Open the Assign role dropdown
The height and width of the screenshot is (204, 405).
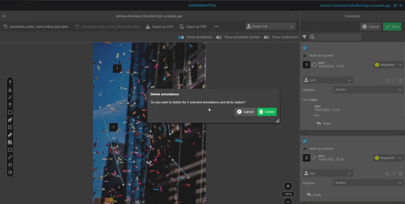(x=270, y=26)
